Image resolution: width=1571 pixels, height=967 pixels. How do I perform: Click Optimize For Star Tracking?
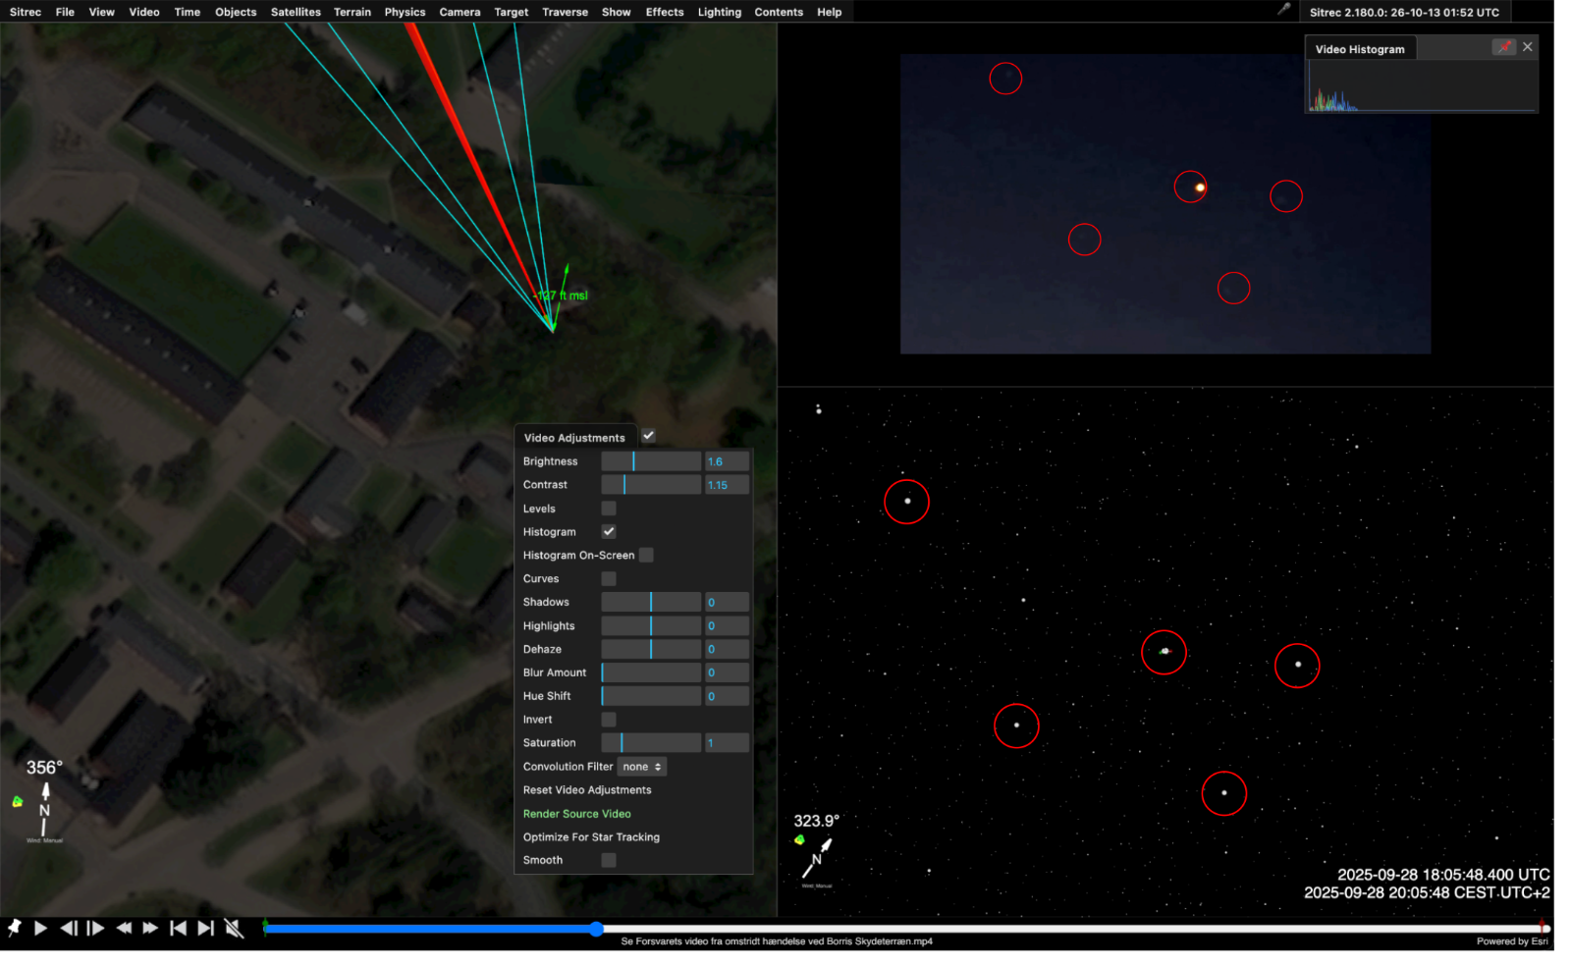coord(591,837)
